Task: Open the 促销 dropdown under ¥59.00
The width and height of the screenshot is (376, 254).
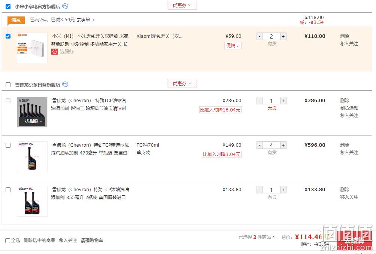Action: click(x=233, y=46)
